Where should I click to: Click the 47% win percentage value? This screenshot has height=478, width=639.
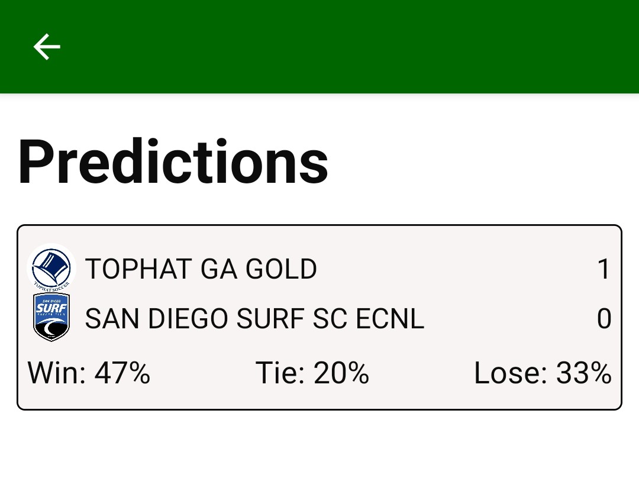(x=122, y=373)
